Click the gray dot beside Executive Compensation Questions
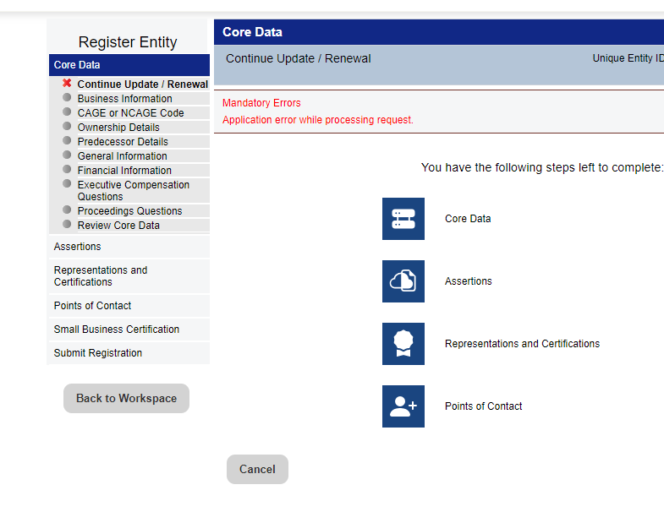The image size is (664, 523). click(67, 183)
